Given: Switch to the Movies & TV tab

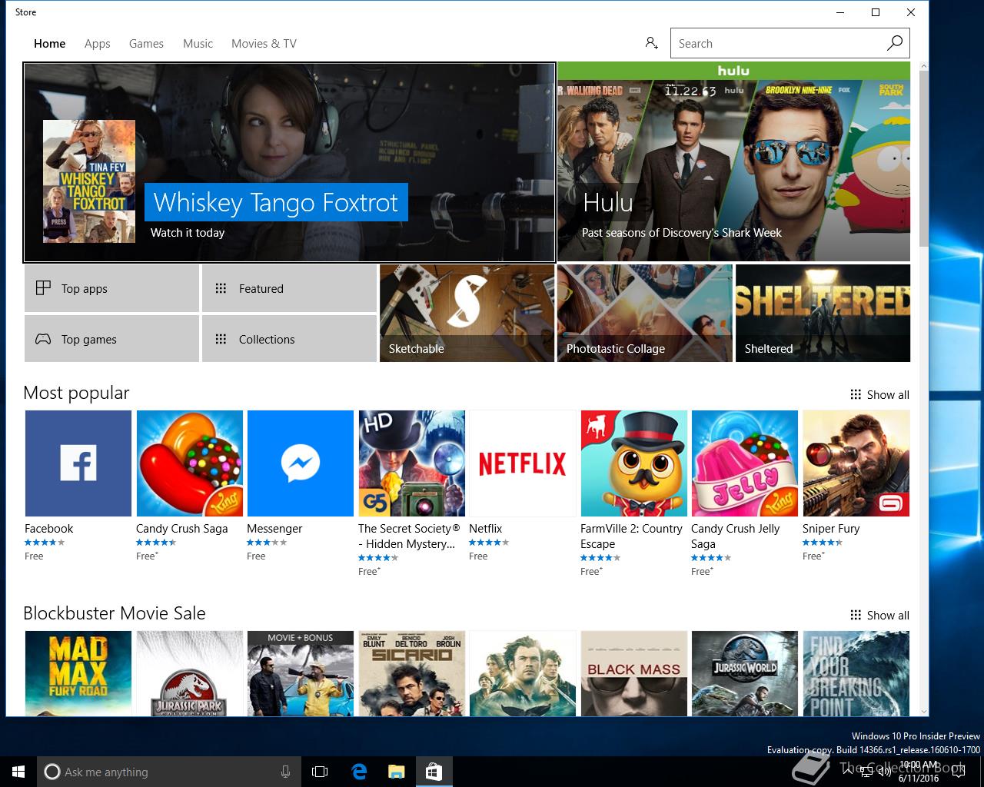Looking at the screenshot, I should click(264, 44).
